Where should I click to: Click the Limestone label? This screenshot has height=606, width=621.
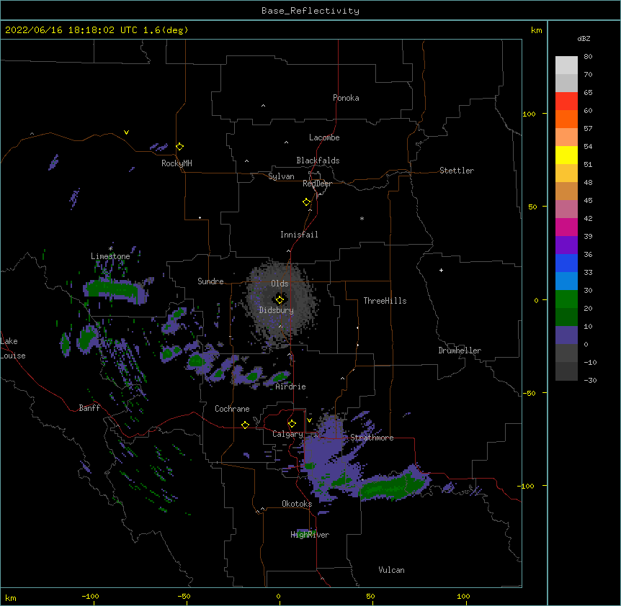click(x=110, y=256)
